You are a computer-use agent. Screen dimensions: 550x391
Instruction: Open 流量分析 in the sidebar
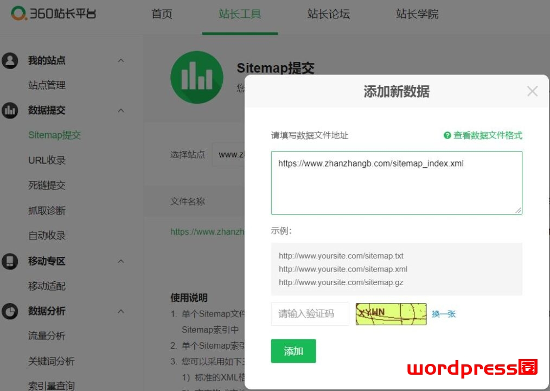[47, 336]
